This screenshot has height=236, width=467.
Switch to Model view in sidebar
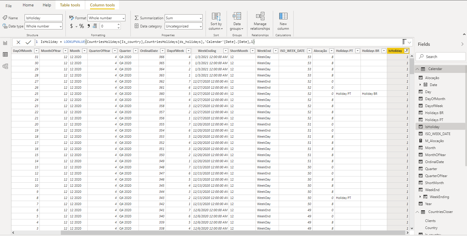5,66
